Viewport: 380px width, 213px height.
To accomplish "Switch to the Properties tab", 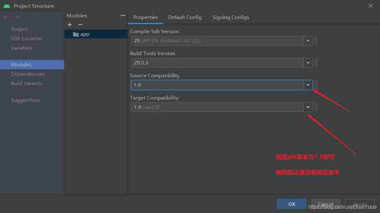I will pyautogui.click(x=145, y=17).
